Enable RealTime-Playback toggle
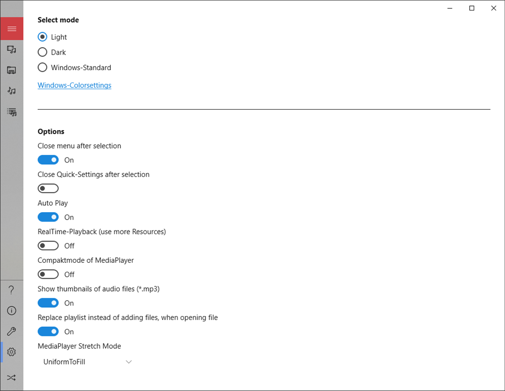Screen dimensions: 505x391 (48, 245)
